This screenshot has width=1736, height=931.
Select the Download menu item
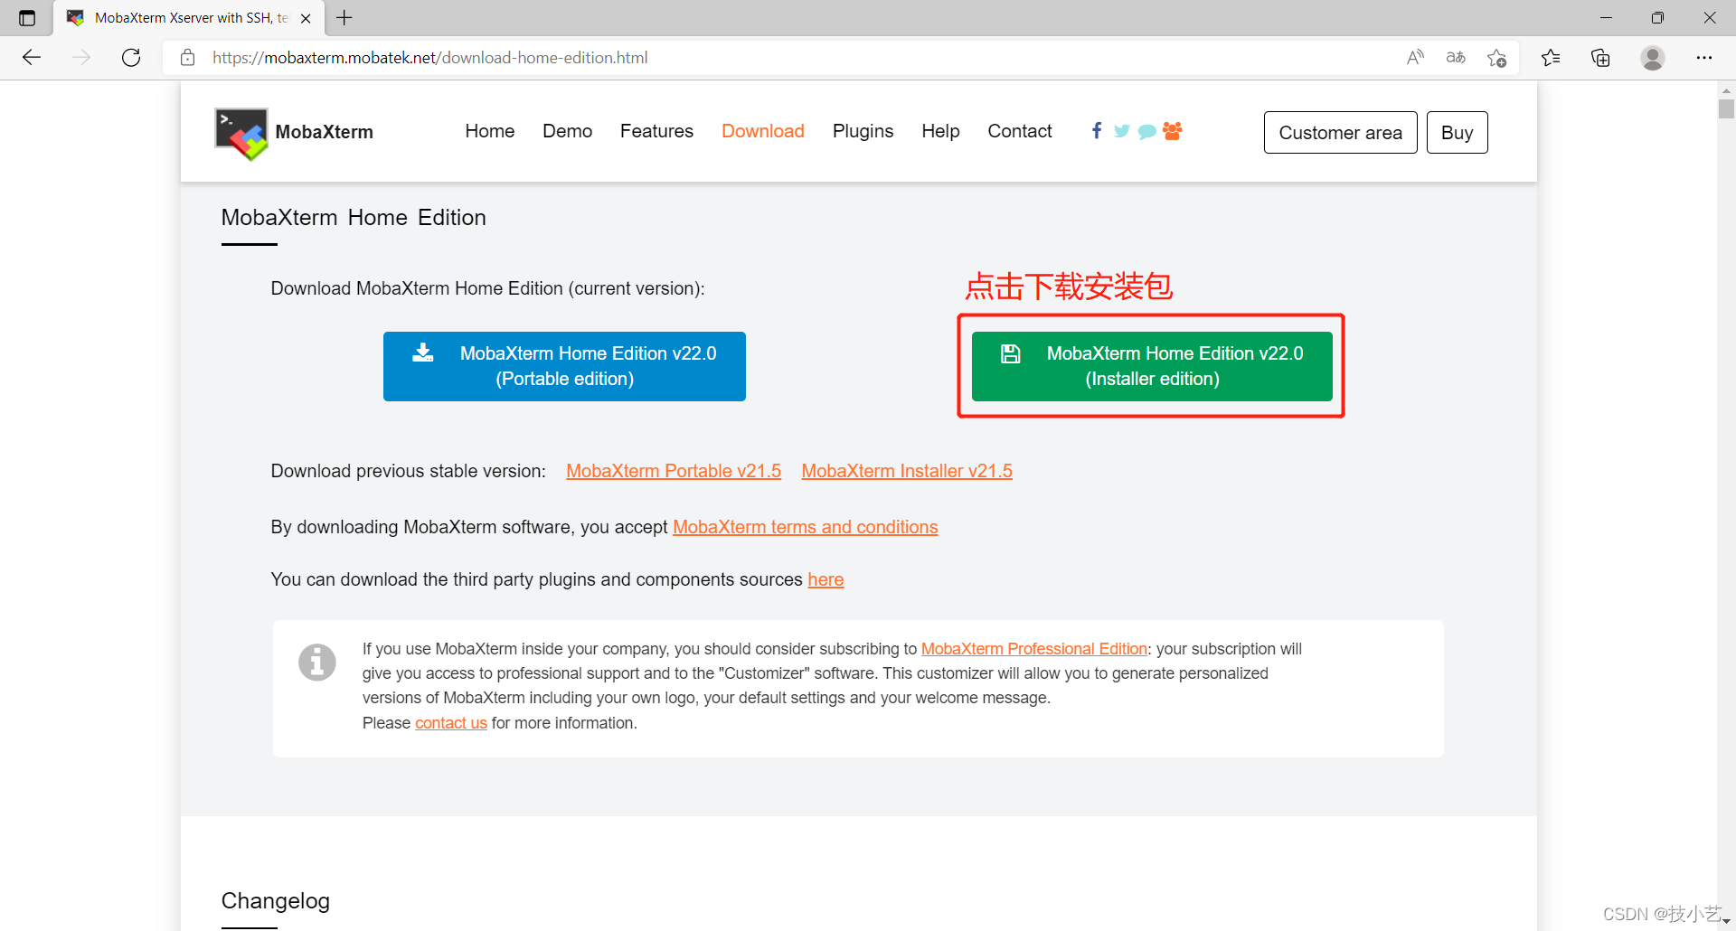[x=763, y=131]
